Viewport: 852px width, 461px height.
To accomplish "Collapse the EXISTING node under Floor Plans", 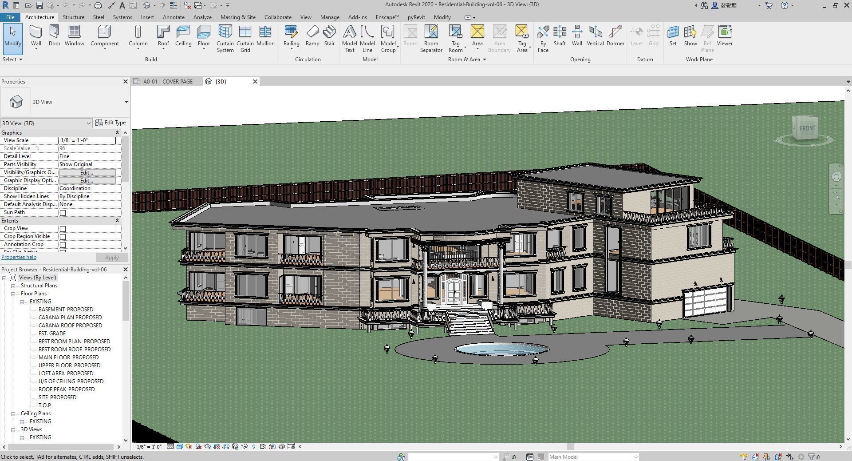I will point(22,302).
